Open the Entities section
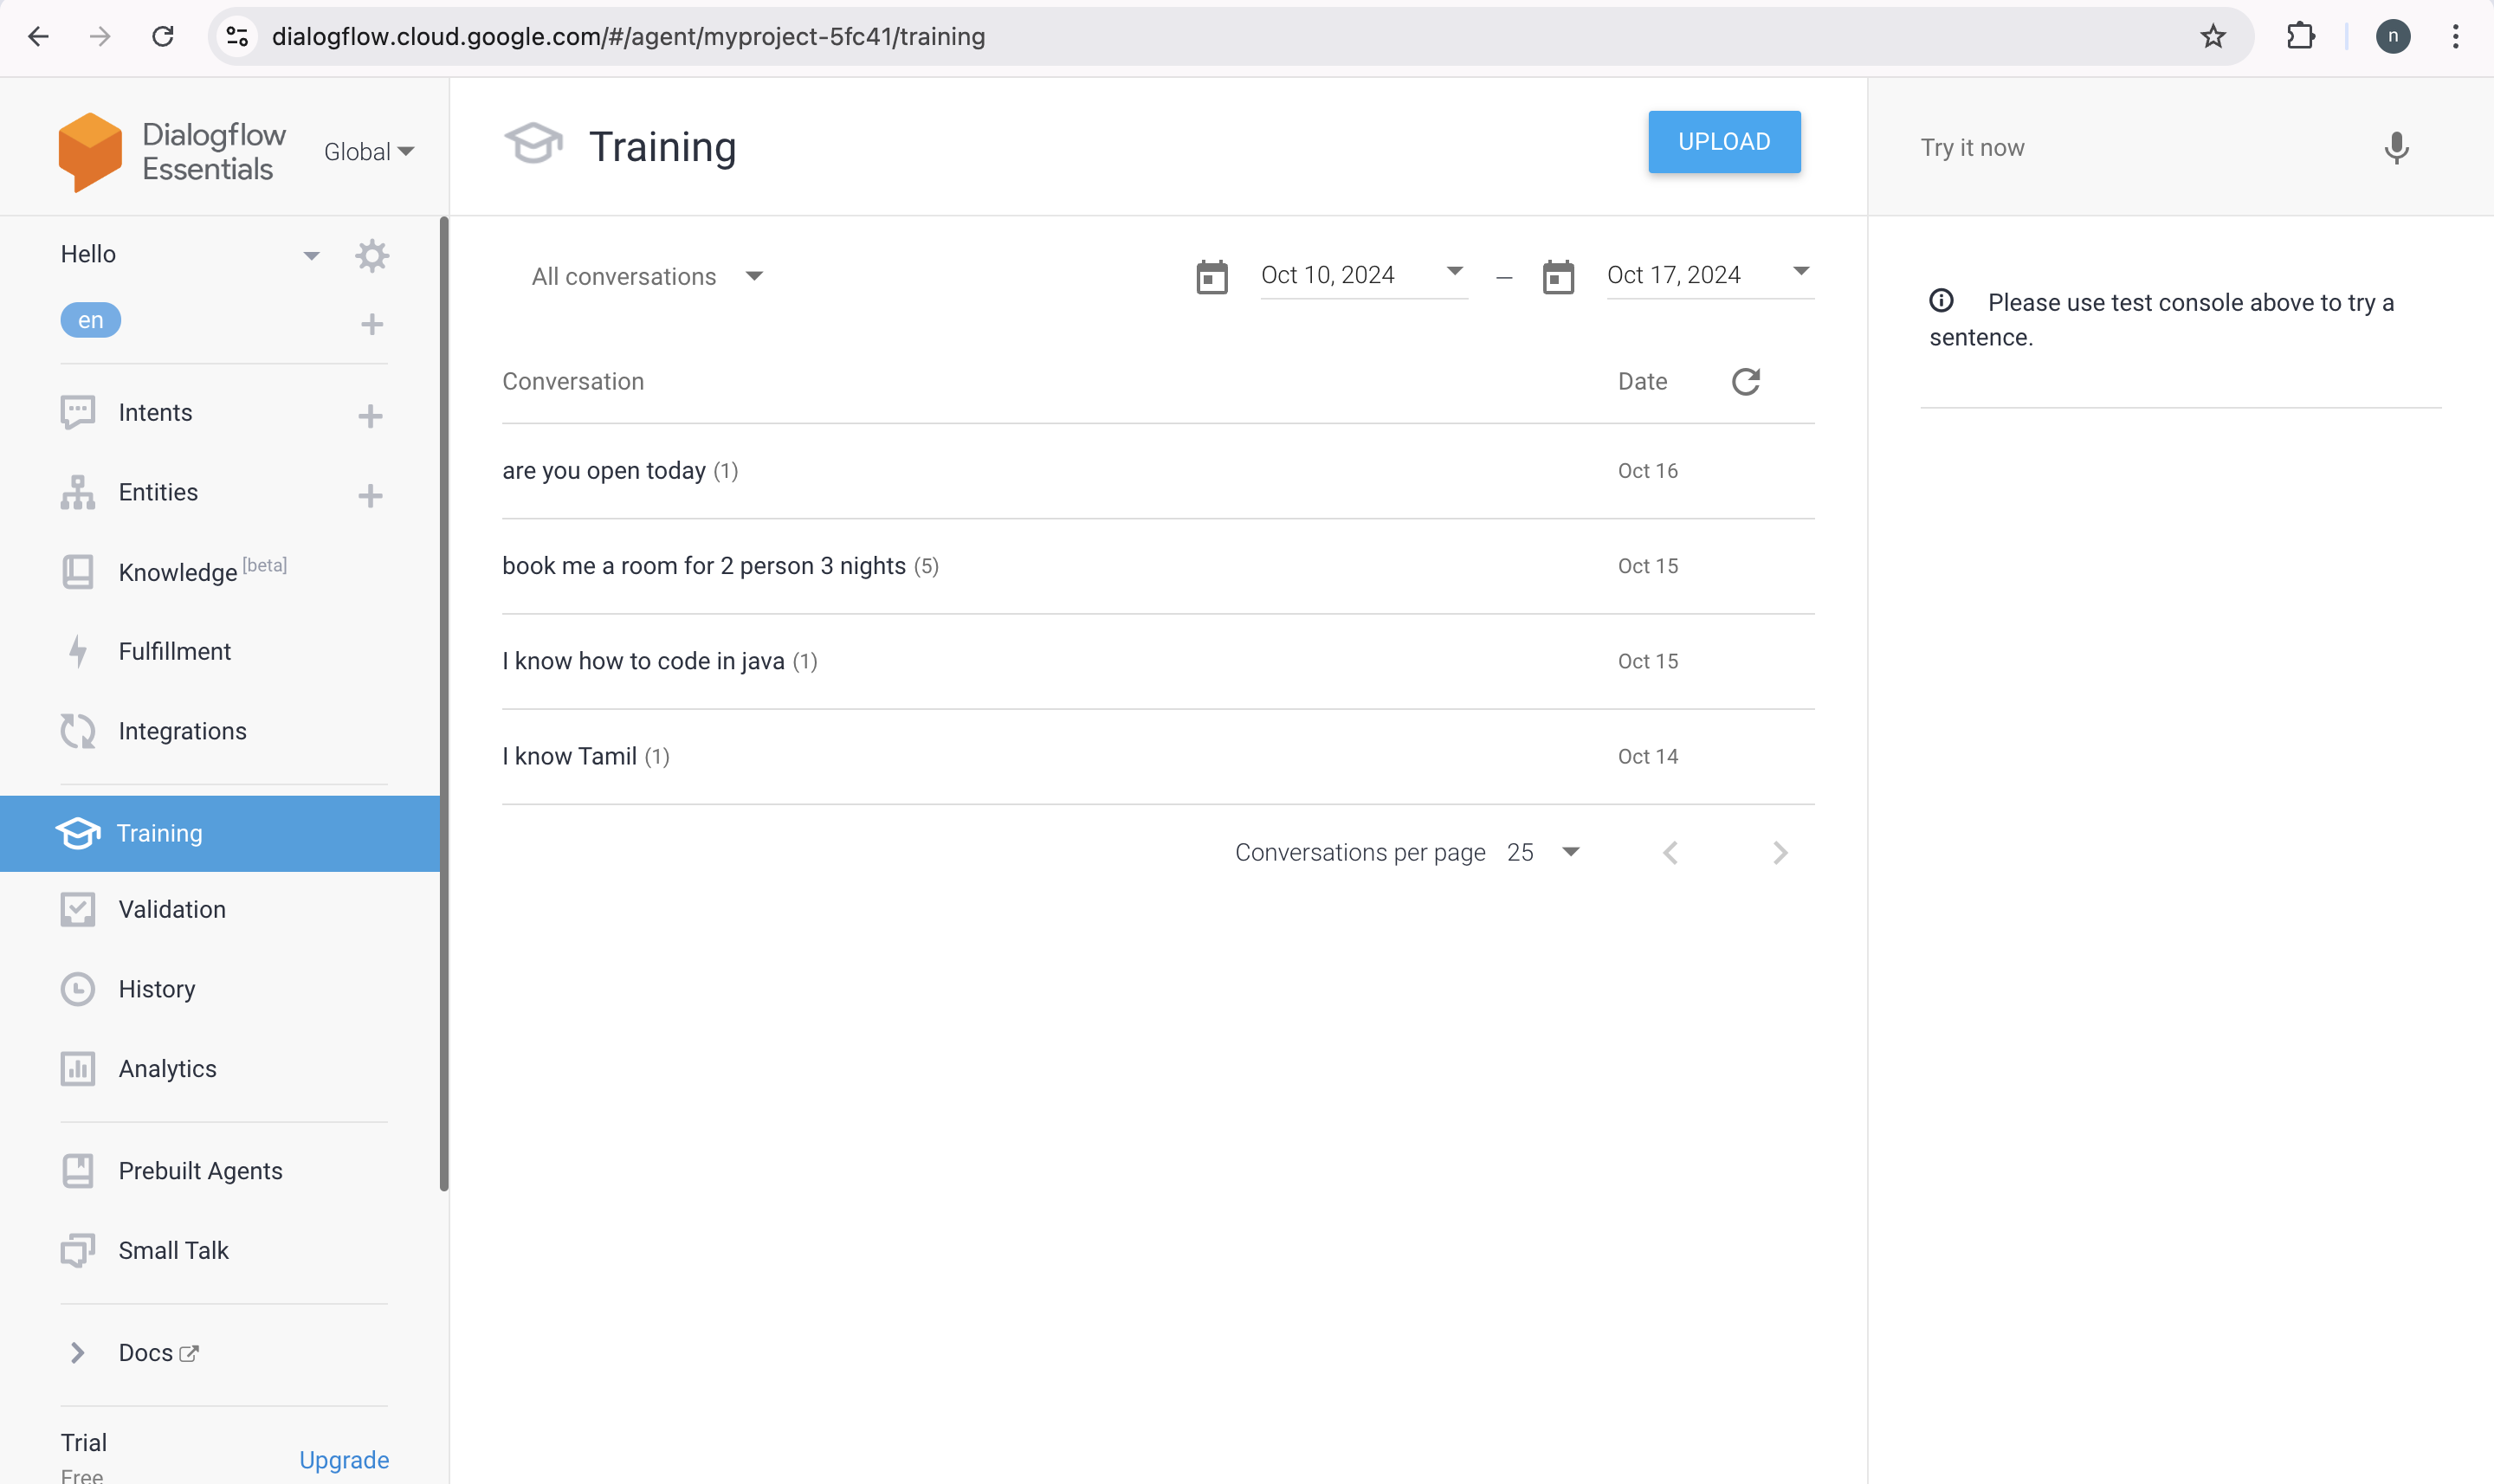 [x=158, y=491]
